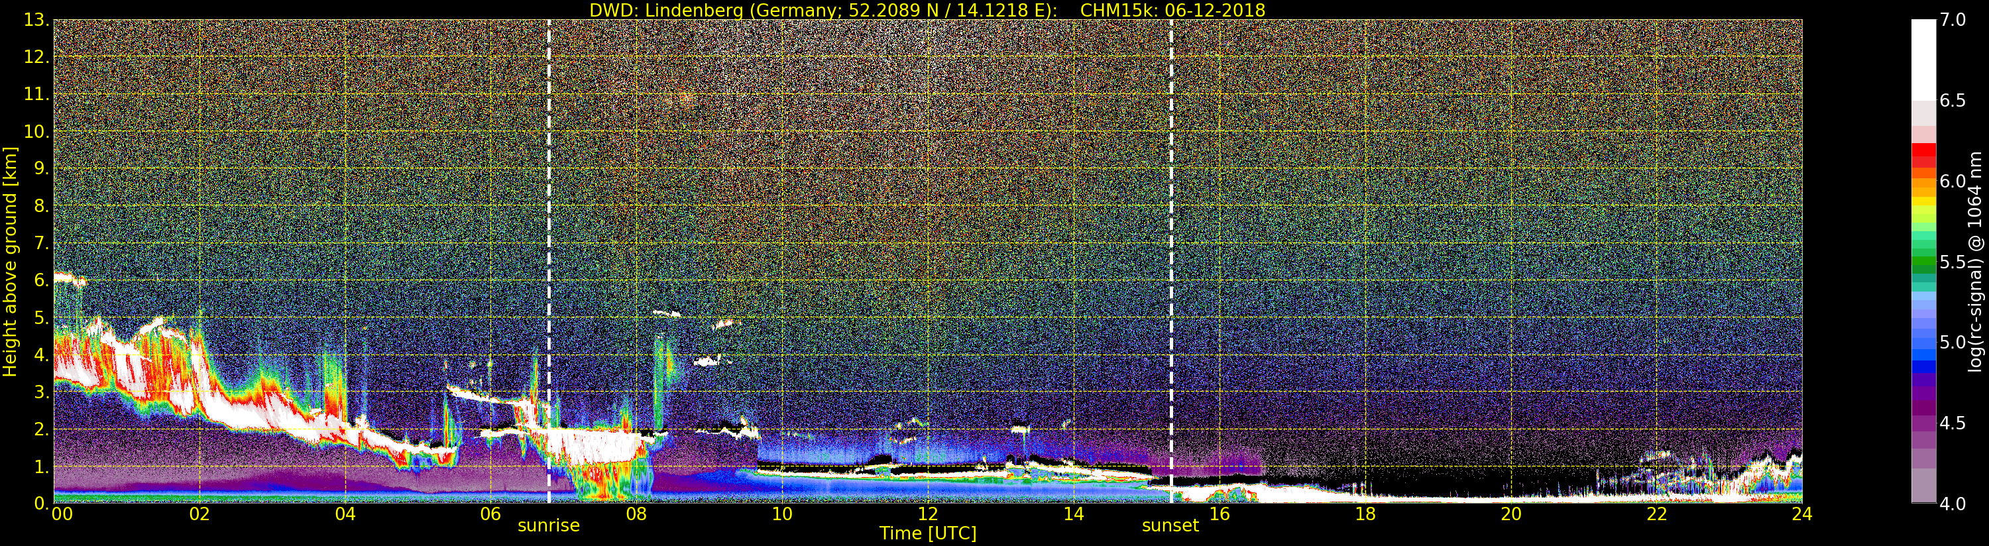Click time axis tick label '02'
1989x546 pixels.
click(200, 514)
